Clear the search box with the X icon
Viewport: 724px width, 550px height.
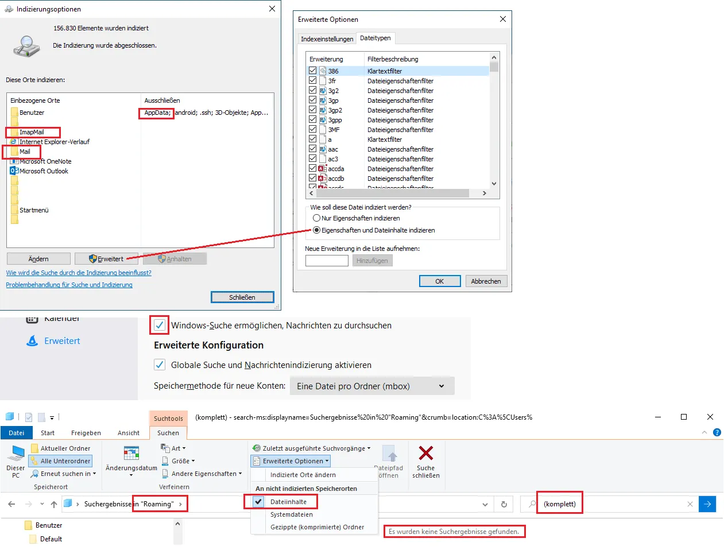pos(690,504)
